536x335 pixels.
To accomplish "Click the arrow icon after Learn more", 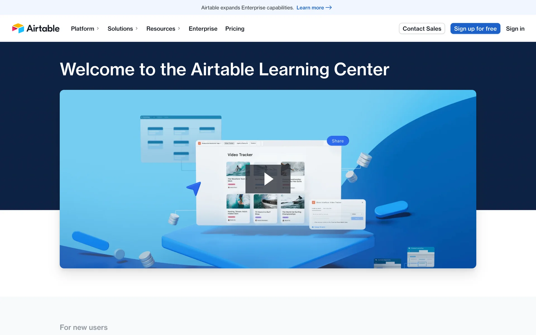I will coord(329,8).
